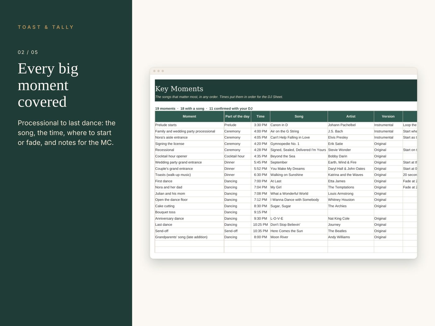Click the Andy Williams artist cell
The width and height of the screenshot is (435, 326).
[x=351, y=237]
